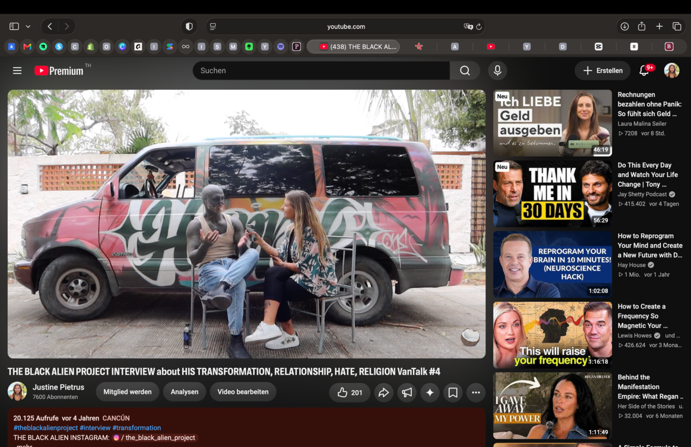The width and height of the screenshot is (691, 447).
Task: Open the Spotify pinned tab
Action: 281,47
